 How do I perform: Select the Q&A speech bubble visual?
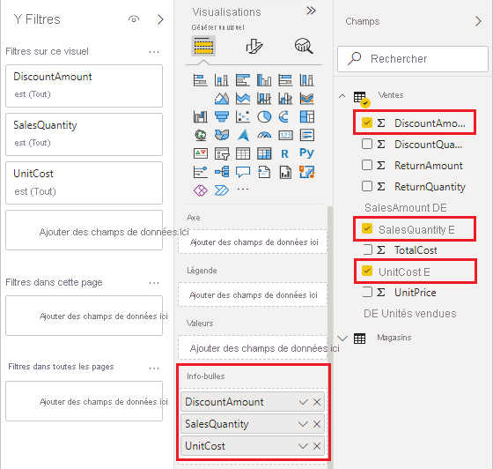[243, 172]
